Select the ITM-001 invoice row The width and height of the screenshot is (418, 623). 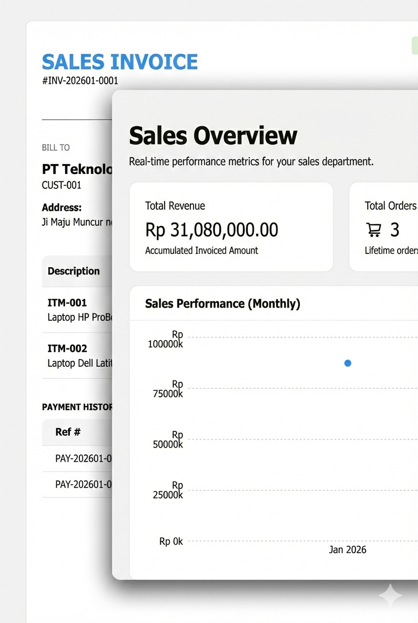pos(76,310)
